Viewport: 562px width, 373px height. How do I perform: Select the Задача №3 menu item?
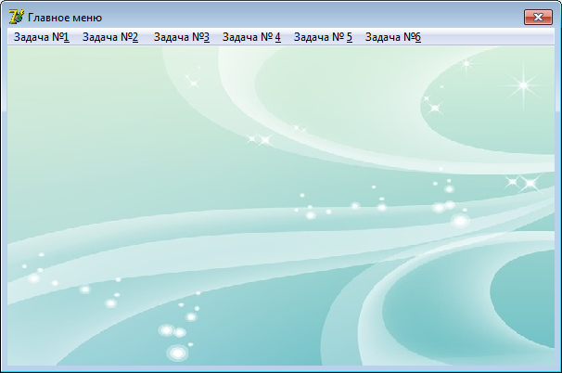(182, 37)
